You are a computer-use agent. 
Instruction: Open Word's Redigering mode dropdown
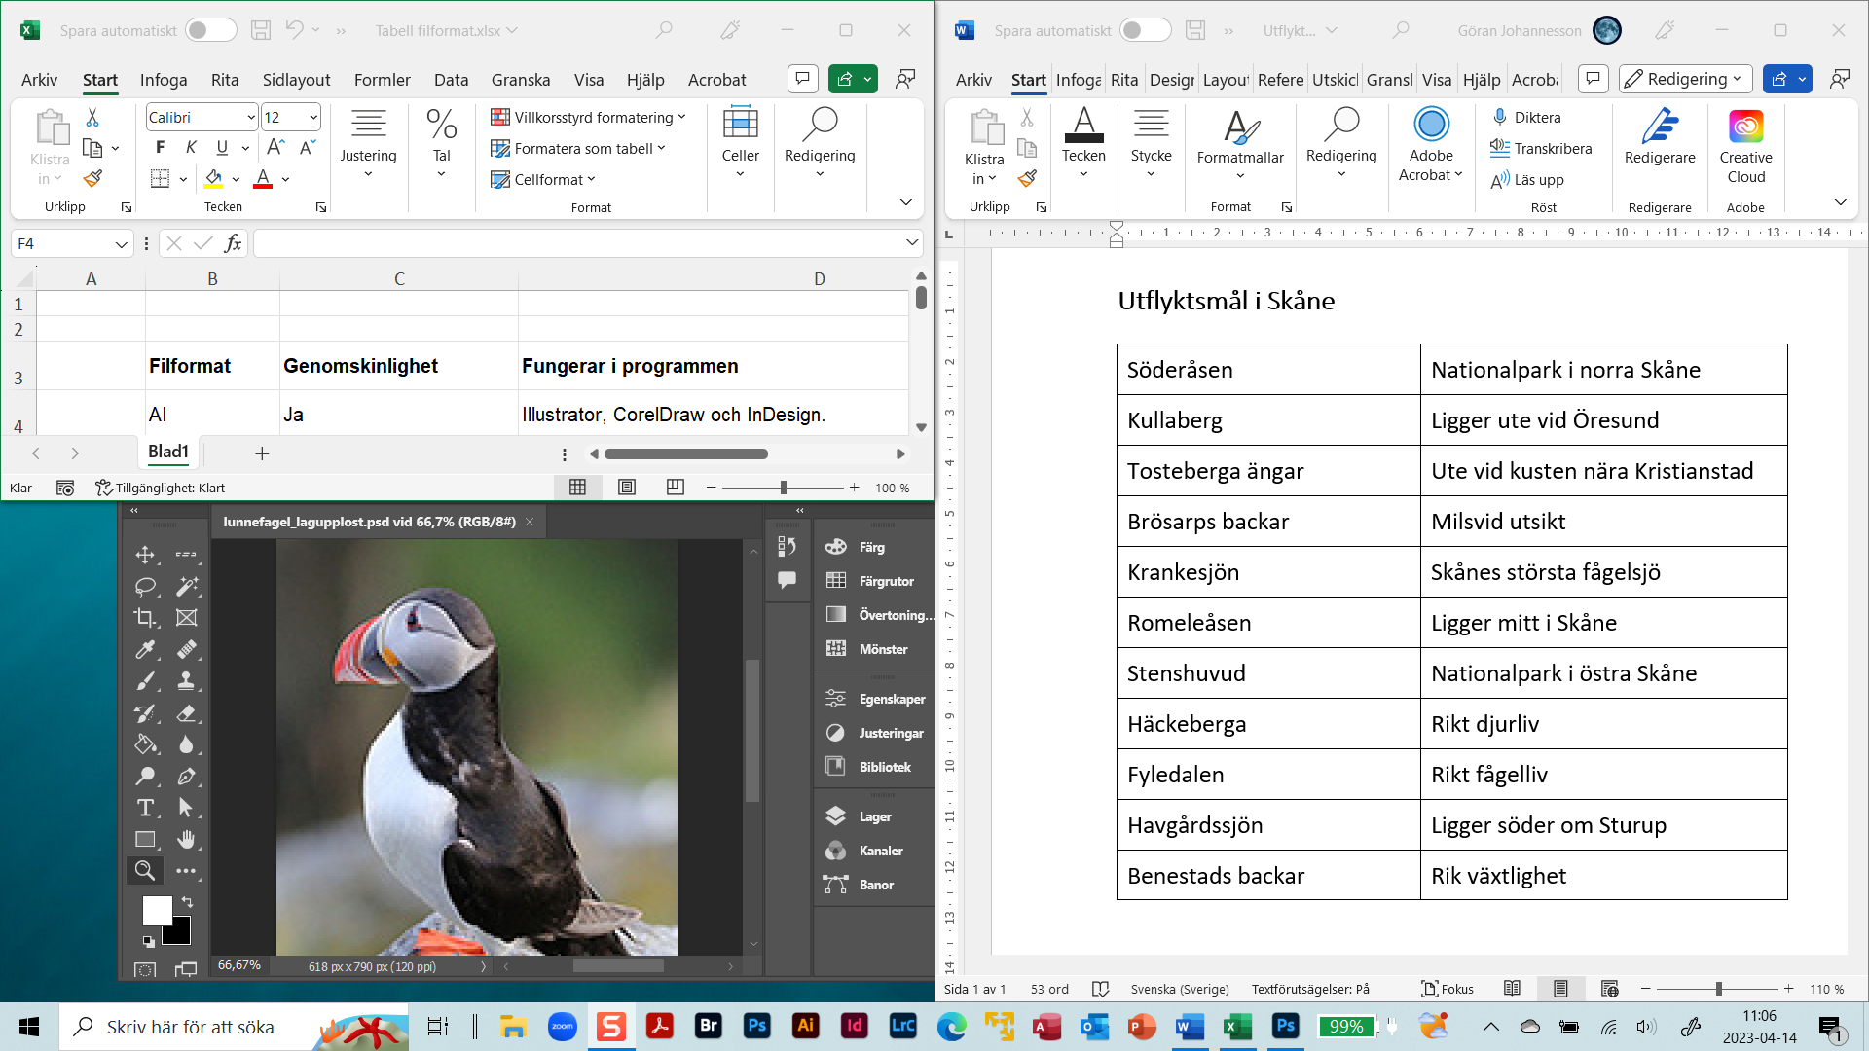pos(1686,79)
